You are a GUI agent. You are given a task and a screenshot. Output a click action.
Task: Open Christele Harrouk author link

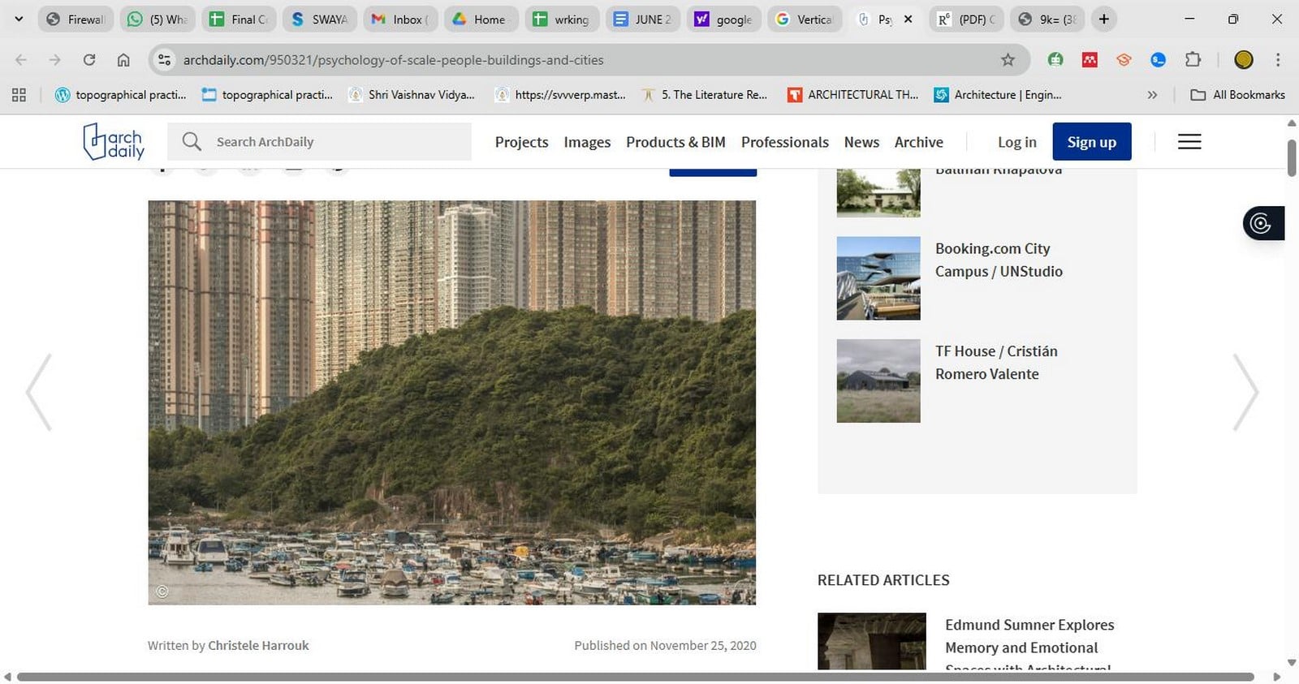tap(258, 646)
